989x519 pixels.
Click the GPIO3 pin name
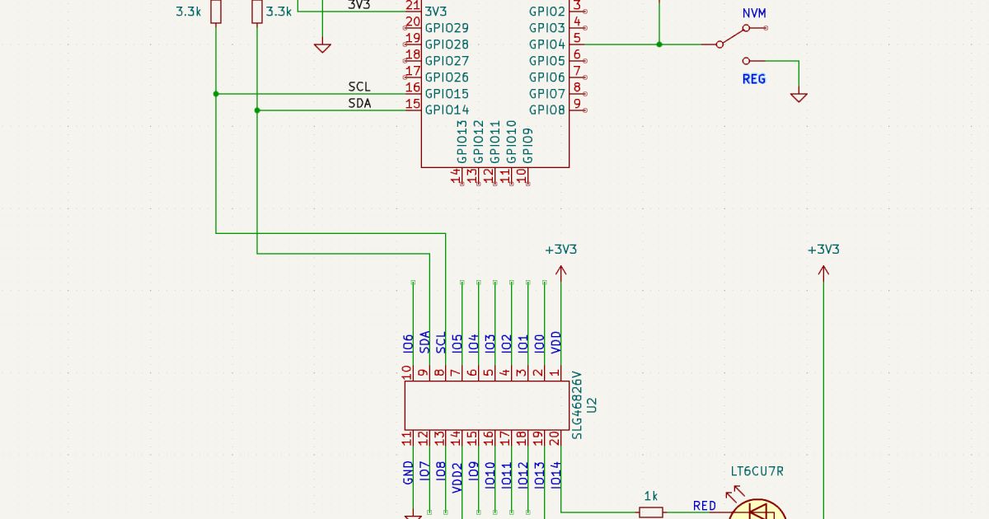point(547,28)
